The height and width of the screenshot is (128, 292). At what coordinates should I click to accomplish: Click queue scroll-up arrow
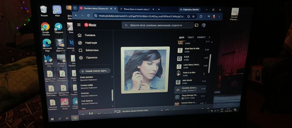tap(212, 42)
